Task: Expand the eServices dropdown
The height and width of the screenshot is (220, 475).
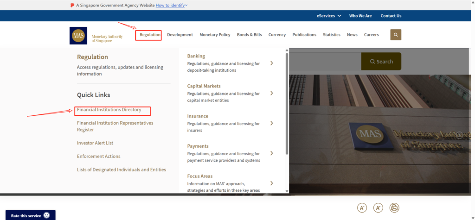Action: (329, 16)
